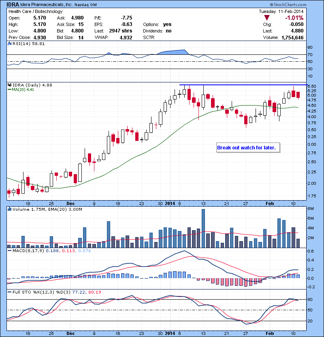Click the StockCharts.com copyright logo

(288, 4)
